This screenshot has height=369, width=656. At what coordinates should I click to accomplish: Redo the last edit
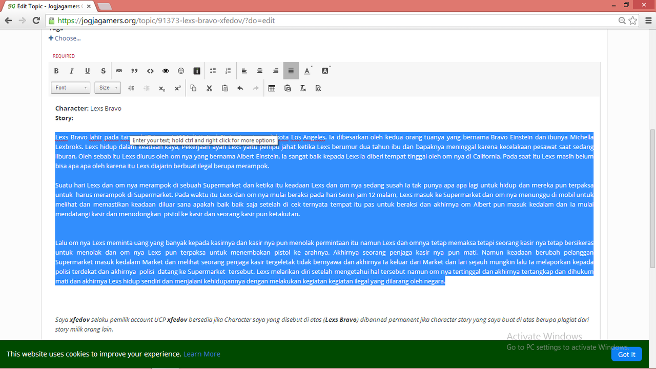pos(256,88)
